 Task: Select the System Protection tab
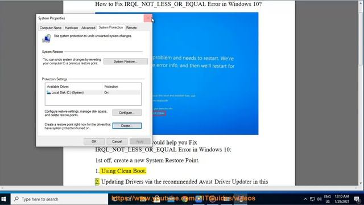pos(111,27)
